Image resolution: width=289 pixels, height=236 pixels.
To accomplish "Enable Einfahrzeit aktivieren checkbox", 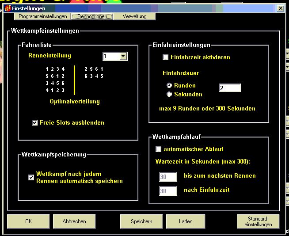I will tap(166, 57).
